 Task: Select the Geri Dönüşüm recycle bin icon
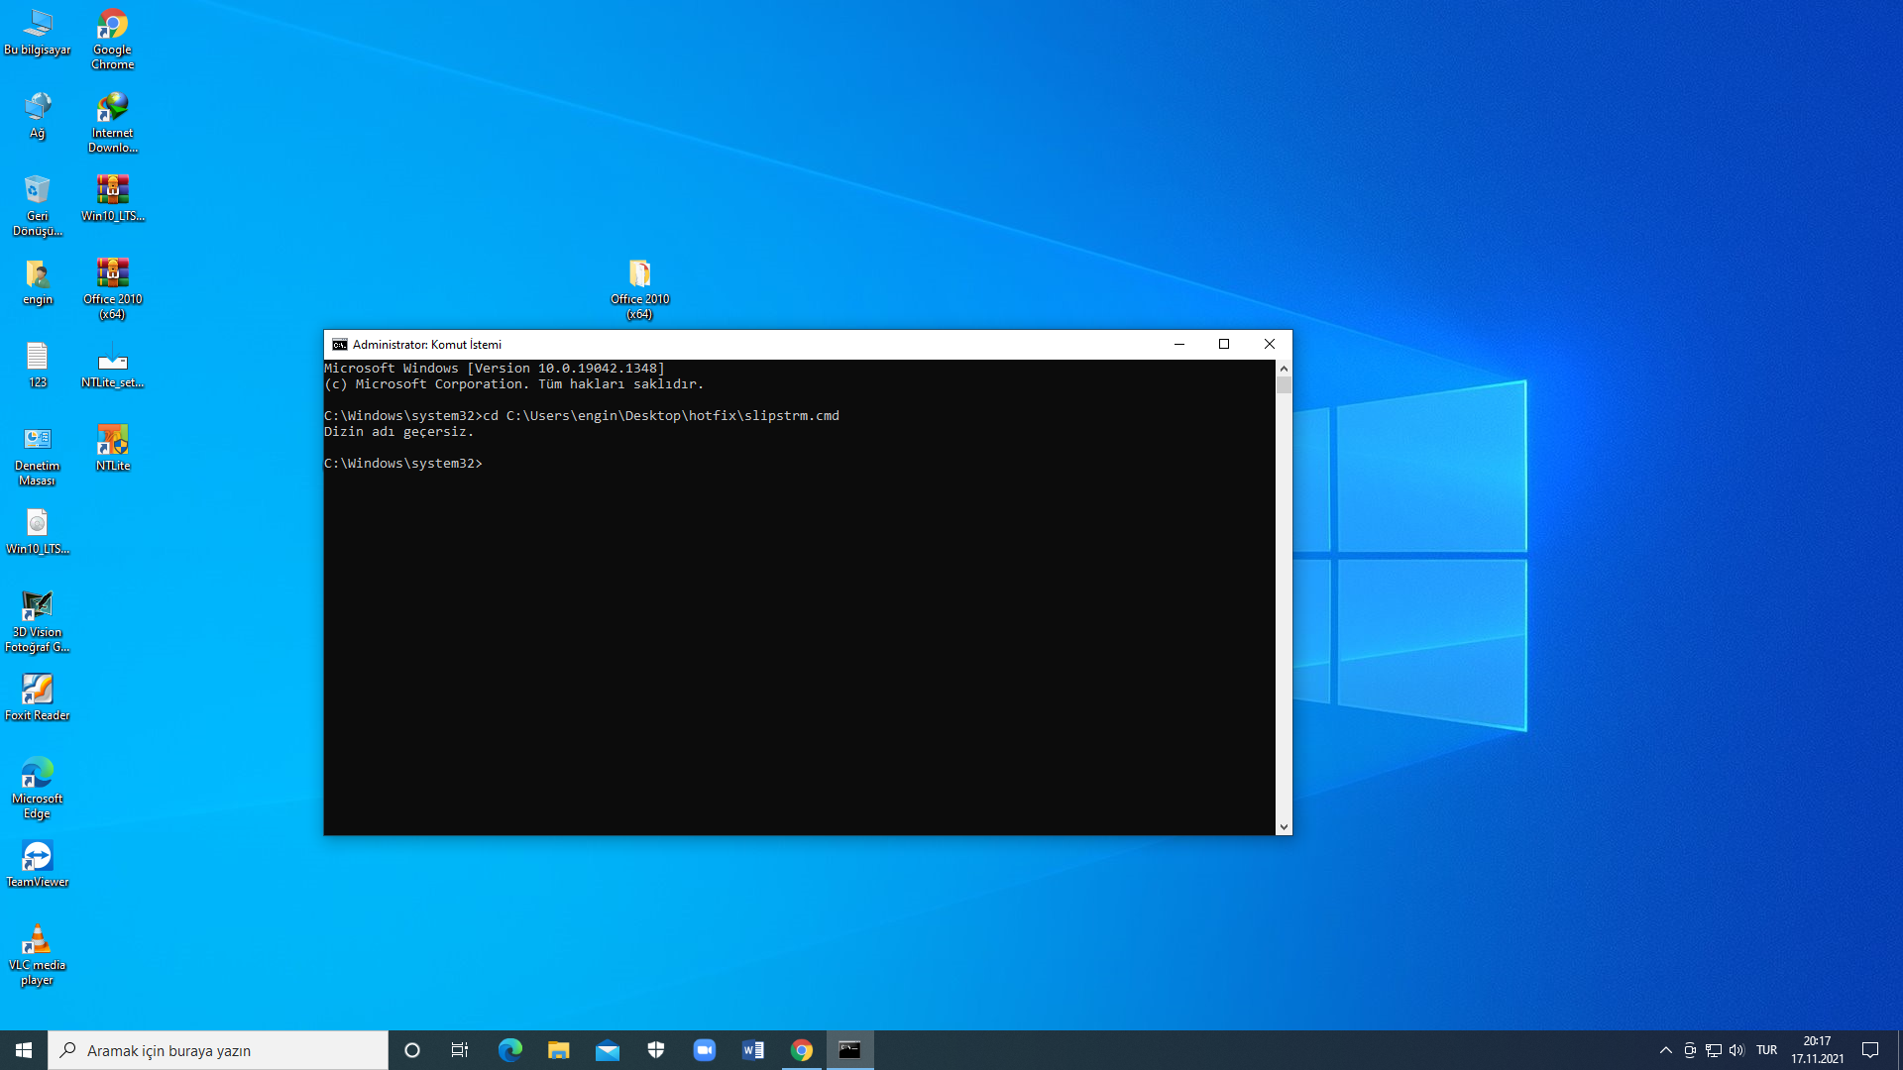(38, 206)
